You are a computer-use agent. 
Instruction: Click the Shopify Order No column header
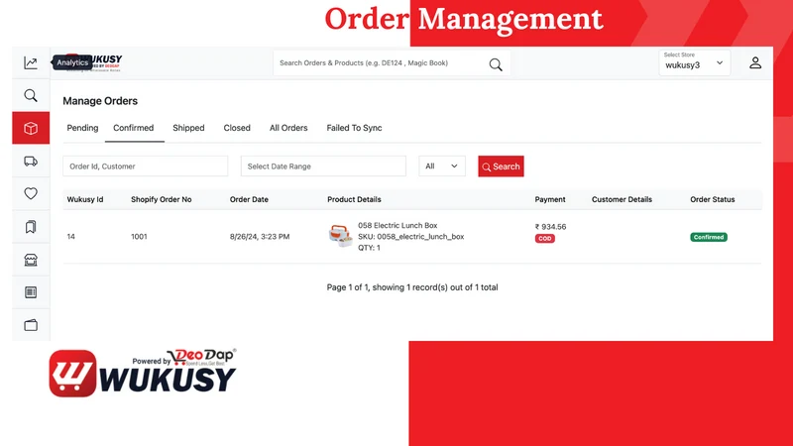(x=162, y=200)
